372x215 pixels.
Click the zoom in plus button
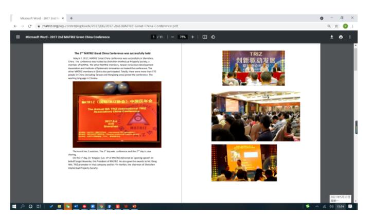point(193,37)
